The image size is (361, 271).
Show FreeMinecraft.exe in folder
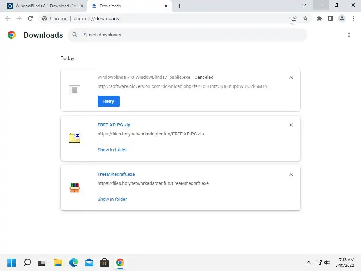(x=112, y=199)
